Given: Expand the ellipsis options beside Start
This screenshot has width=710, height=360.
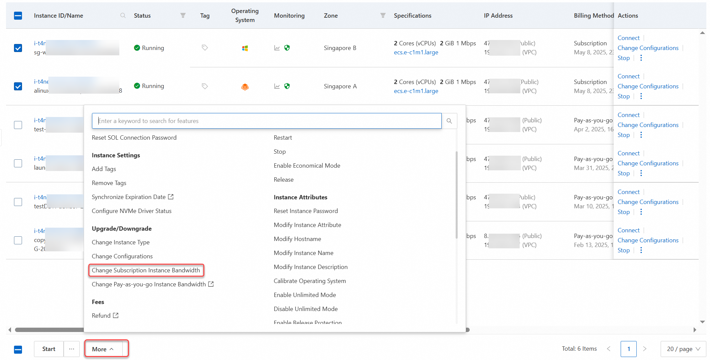Looking at the screenshot, I should coord(72,349).
